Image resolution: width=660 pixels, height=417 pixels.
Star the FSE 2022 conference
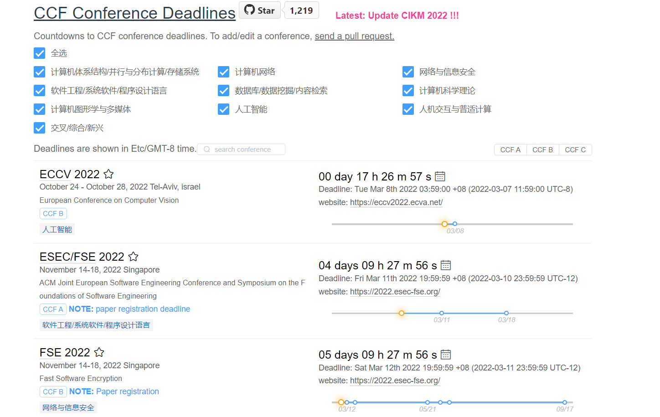[99, 352]
